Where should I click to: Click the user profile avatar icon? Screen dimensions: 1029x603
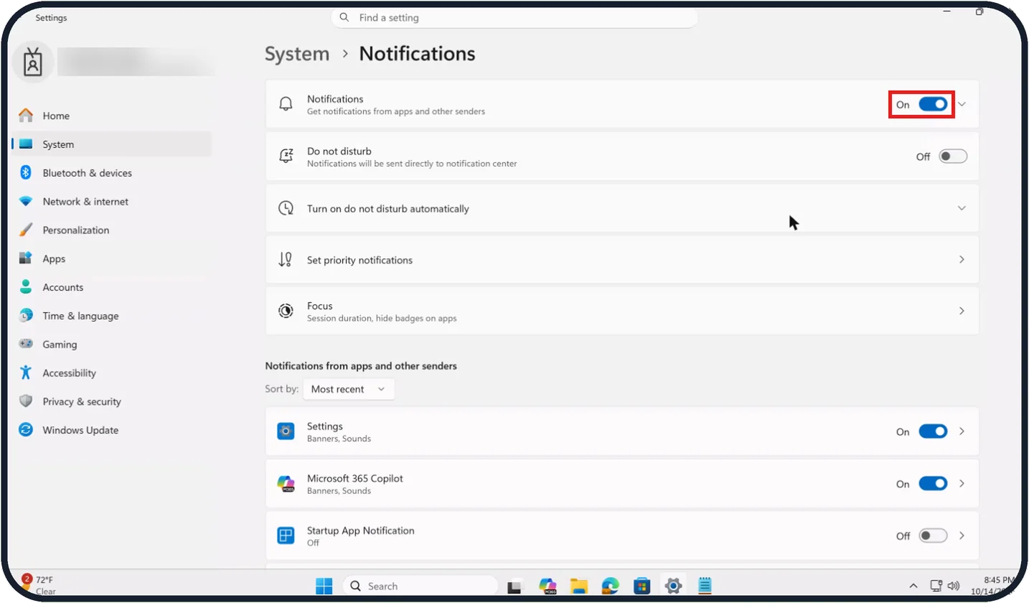pyautogui.click(x=32, y=62)
